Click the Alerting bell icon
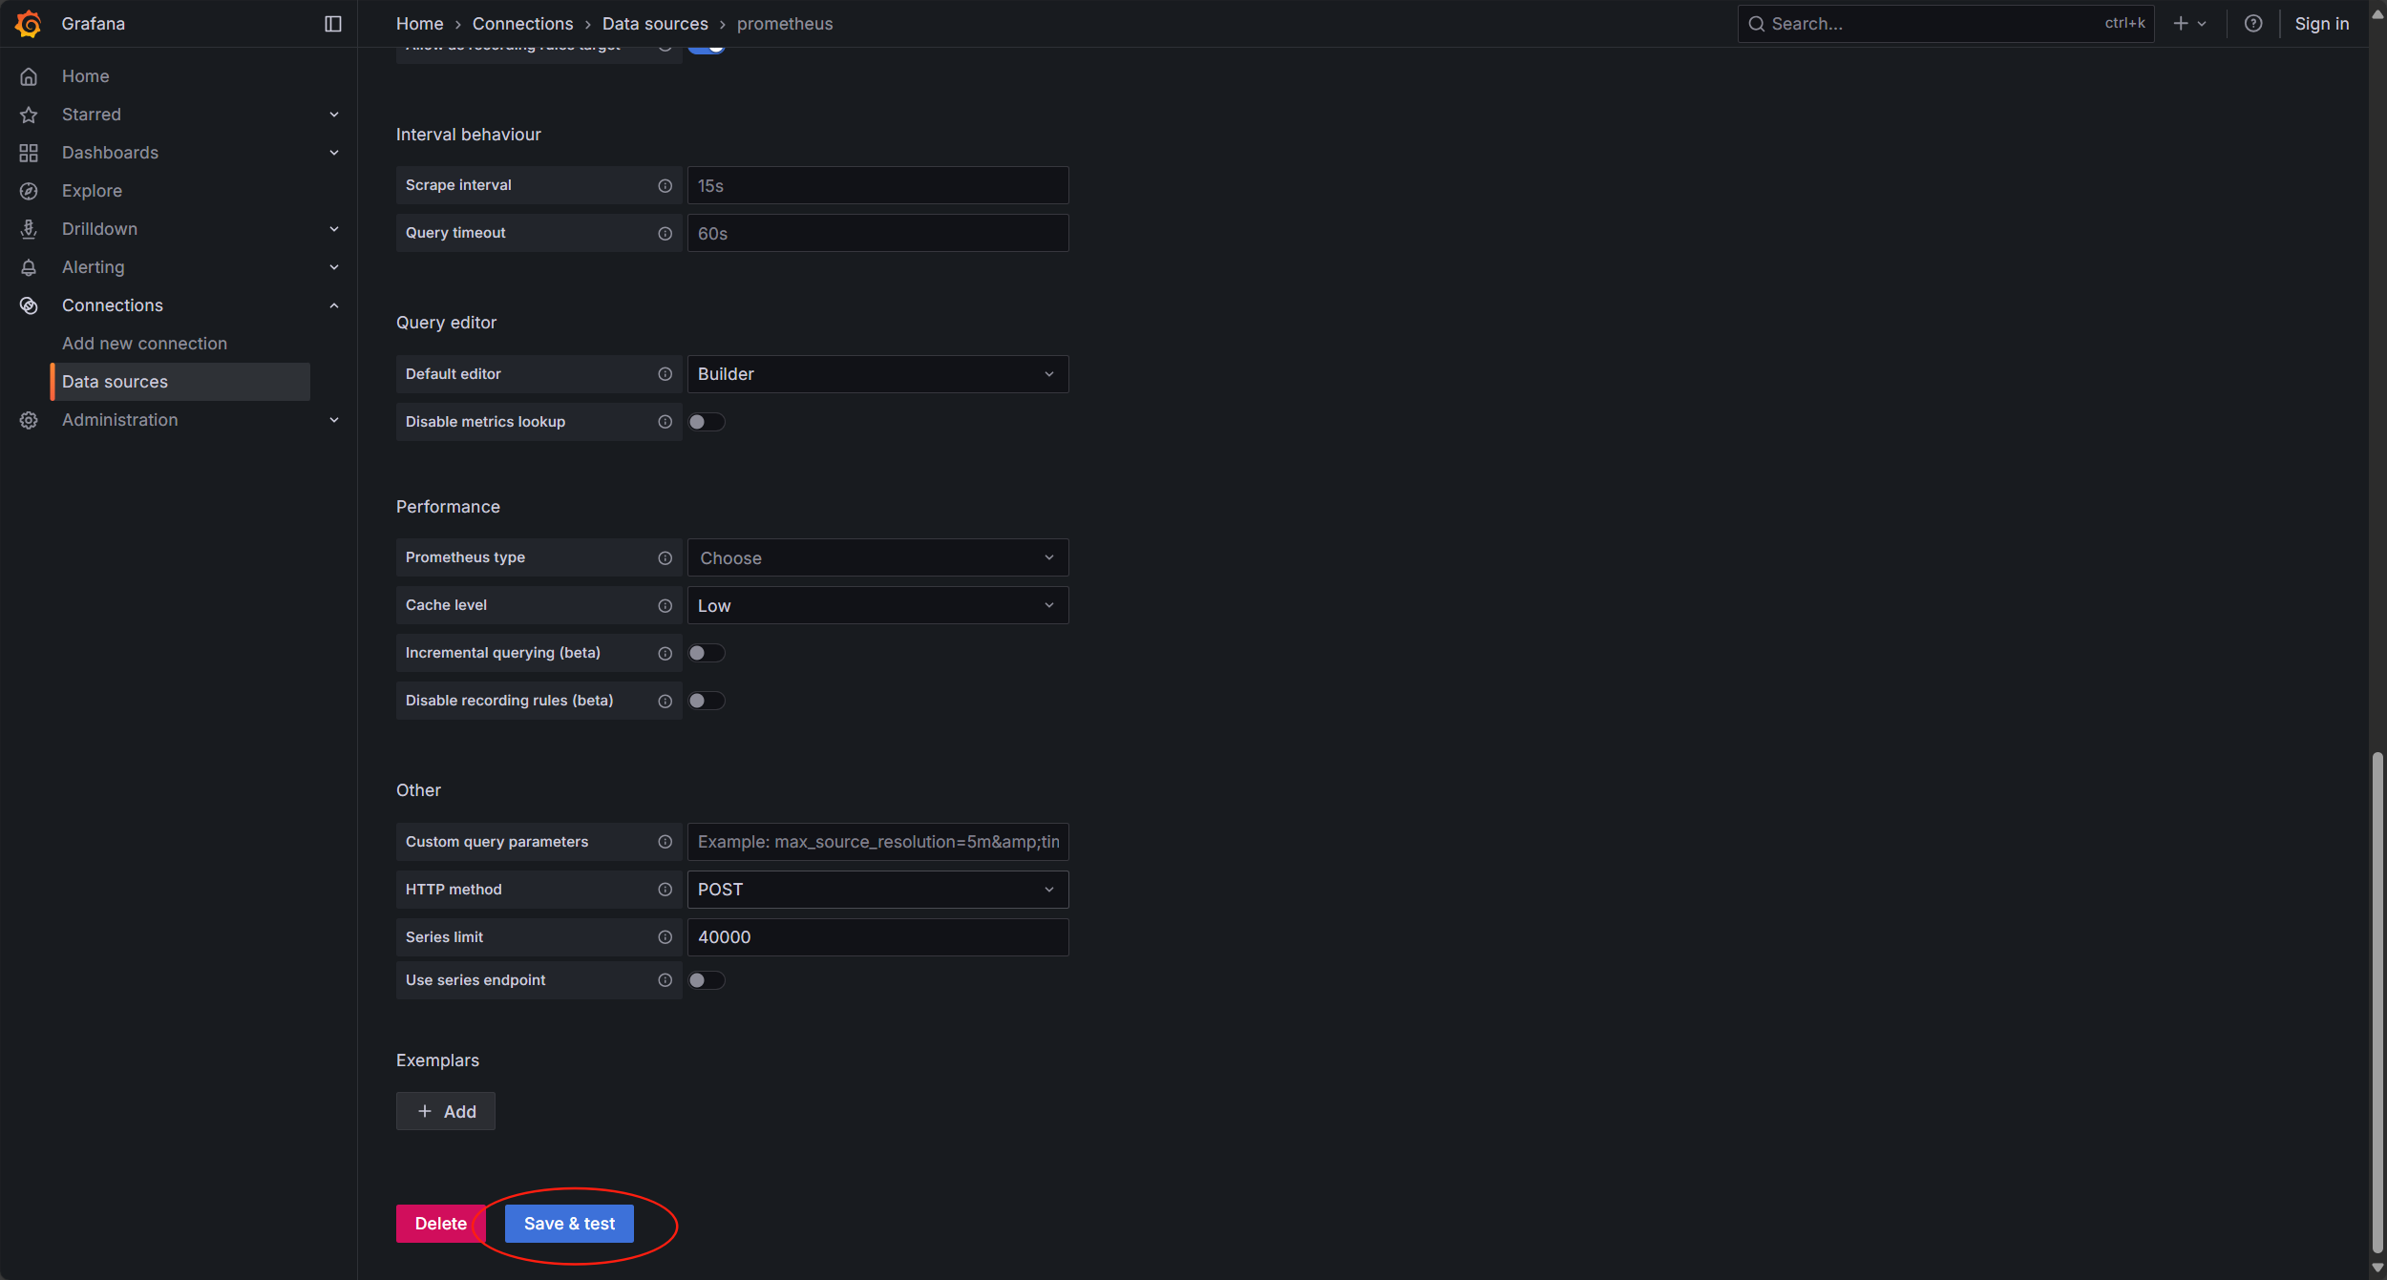The image size is (2387, 1280). 29,267
